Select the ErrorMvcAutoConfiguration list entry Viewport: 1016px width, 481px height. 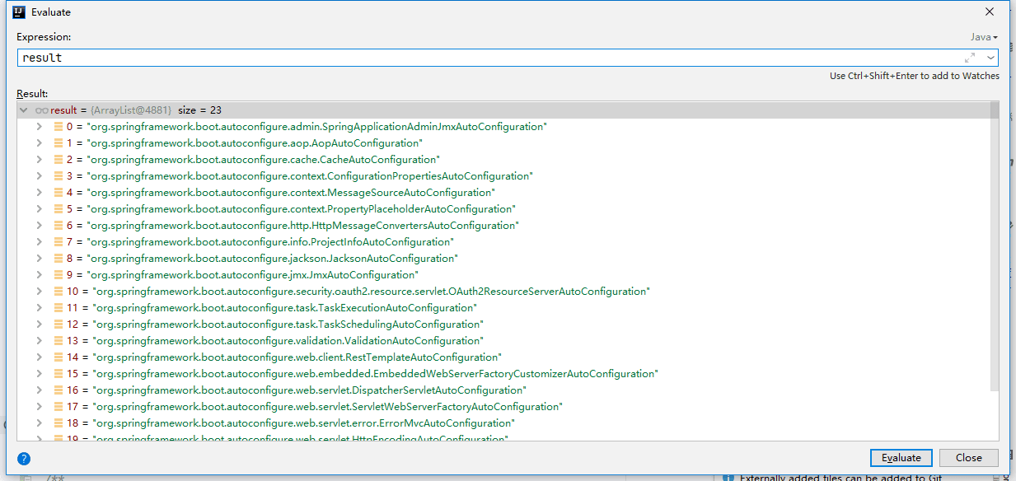[x=303, y=423]
